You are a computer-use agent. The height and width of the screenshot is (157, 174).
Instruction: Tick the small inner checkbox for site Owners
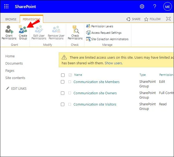pyautogui.click(x=70, y=93)
